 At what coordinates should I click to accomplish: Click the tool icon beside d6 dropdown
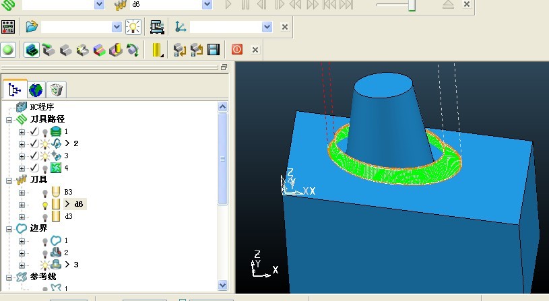pos(120,5)
